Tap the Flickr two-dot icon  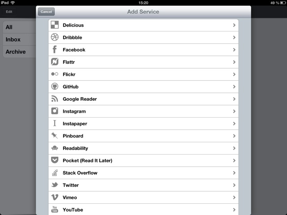pos(55,74)
